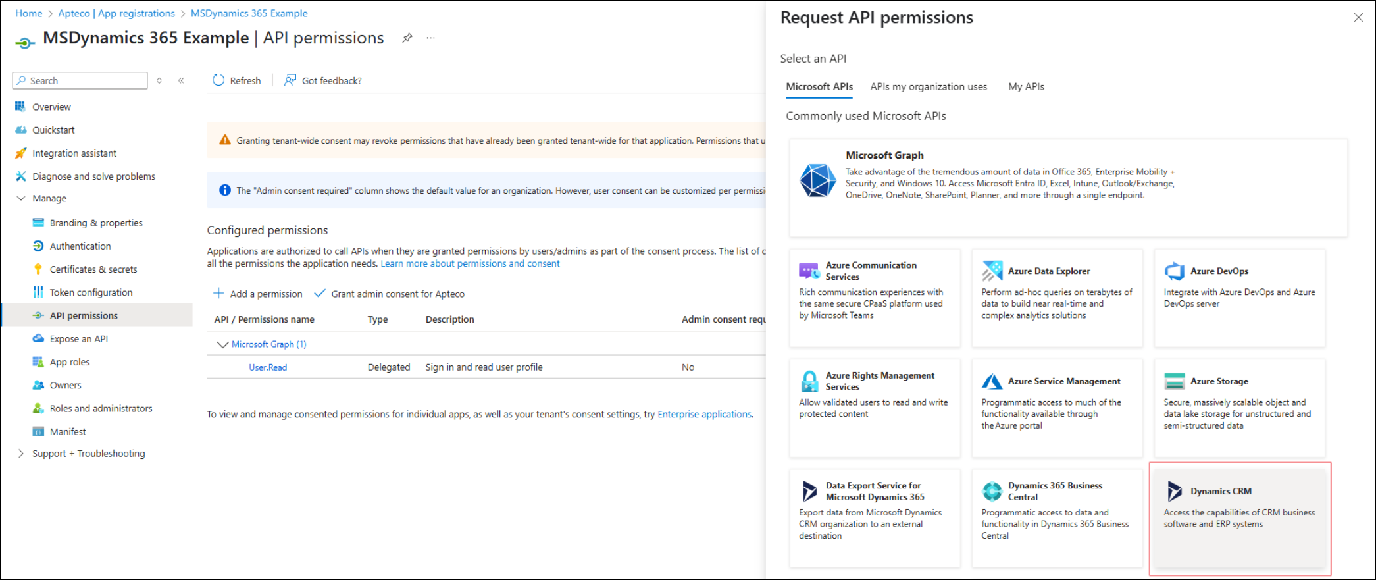Refresh the permissions list

(237, 80)
